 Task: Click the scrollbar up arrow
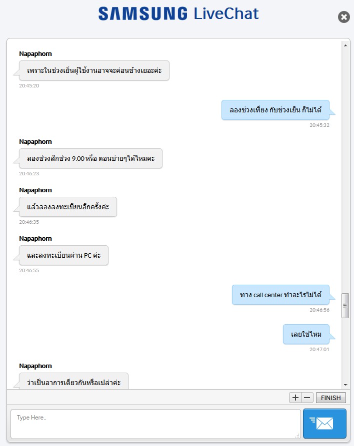pos(345,45)
